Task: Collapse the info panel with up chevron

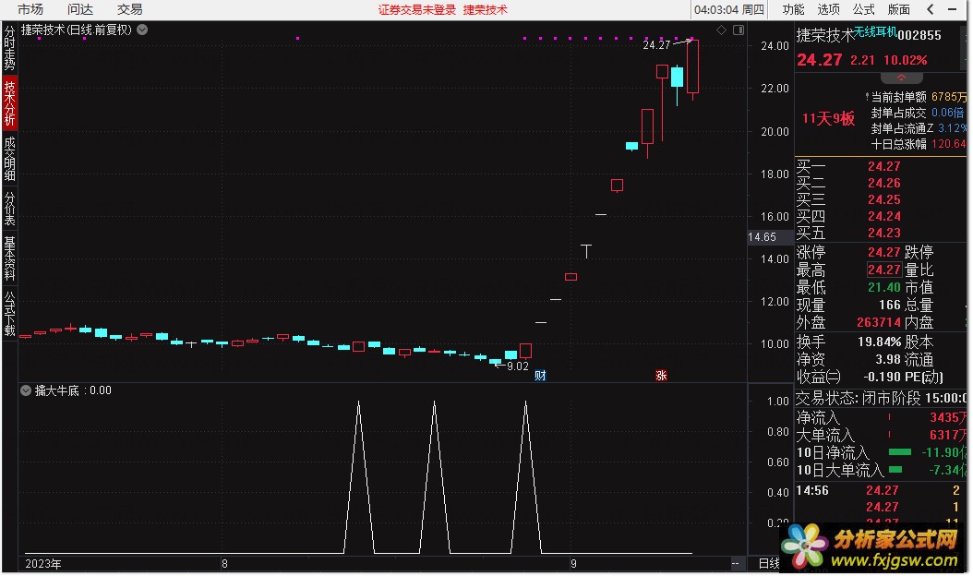Action: (902, 78)
